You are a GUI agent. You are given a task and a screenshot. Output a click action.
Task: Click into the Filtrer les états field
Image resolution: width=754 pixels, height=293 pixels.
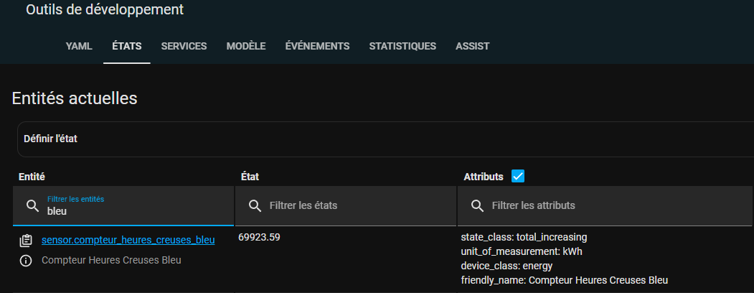(346, 206)
